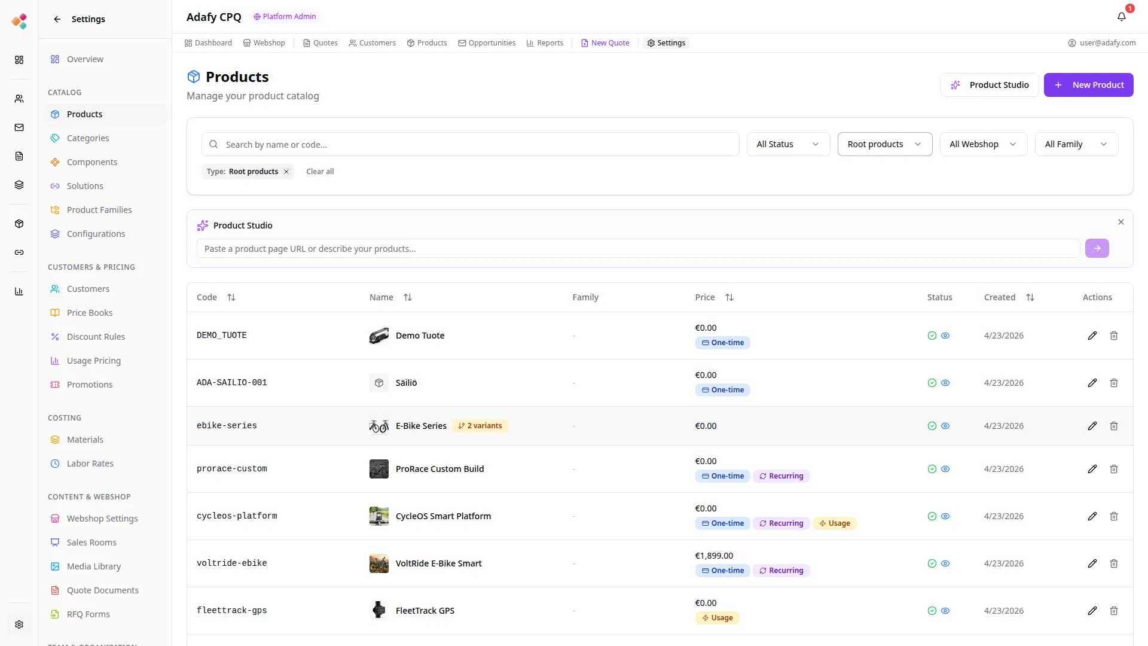This screenshot has width=1148, height=646.
Task: Go to Opportunities in top navigation
Action: click(487, 43)
